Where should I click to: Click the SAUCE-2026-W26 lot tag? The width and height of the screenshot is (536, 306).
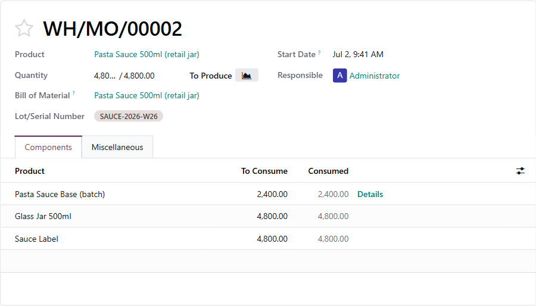click(129, 116)
